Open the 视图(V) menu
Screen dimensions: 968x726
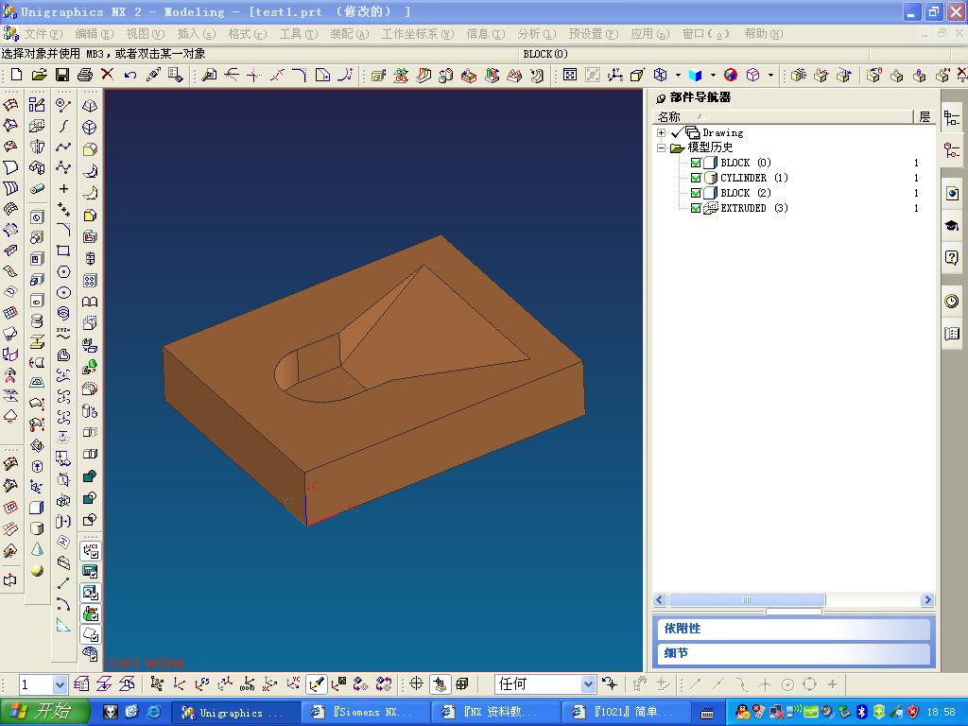[x=145, y=34]
